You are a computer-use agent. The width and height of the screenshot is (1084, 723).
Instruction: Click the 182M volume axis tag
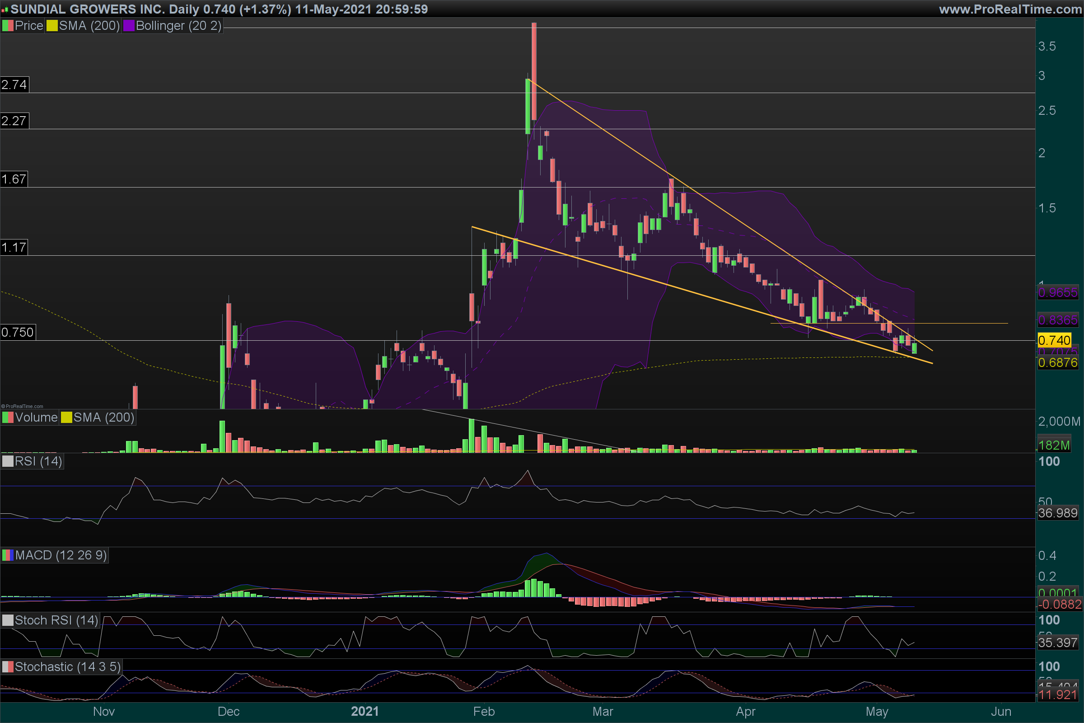pos(1054,446)
